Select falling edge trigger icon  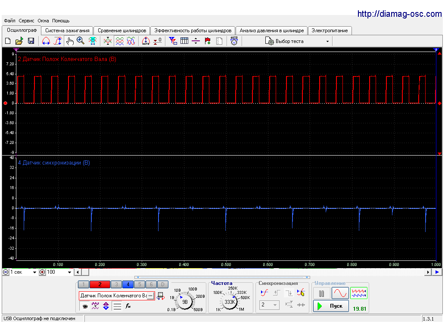pyautogui.click(x=289, y=293)
